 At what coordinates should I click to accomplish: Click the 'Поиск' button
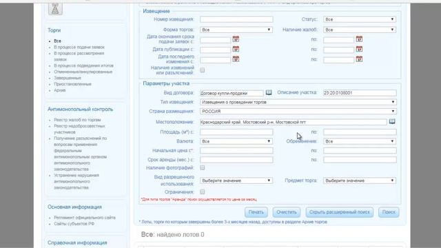[389, 212]
